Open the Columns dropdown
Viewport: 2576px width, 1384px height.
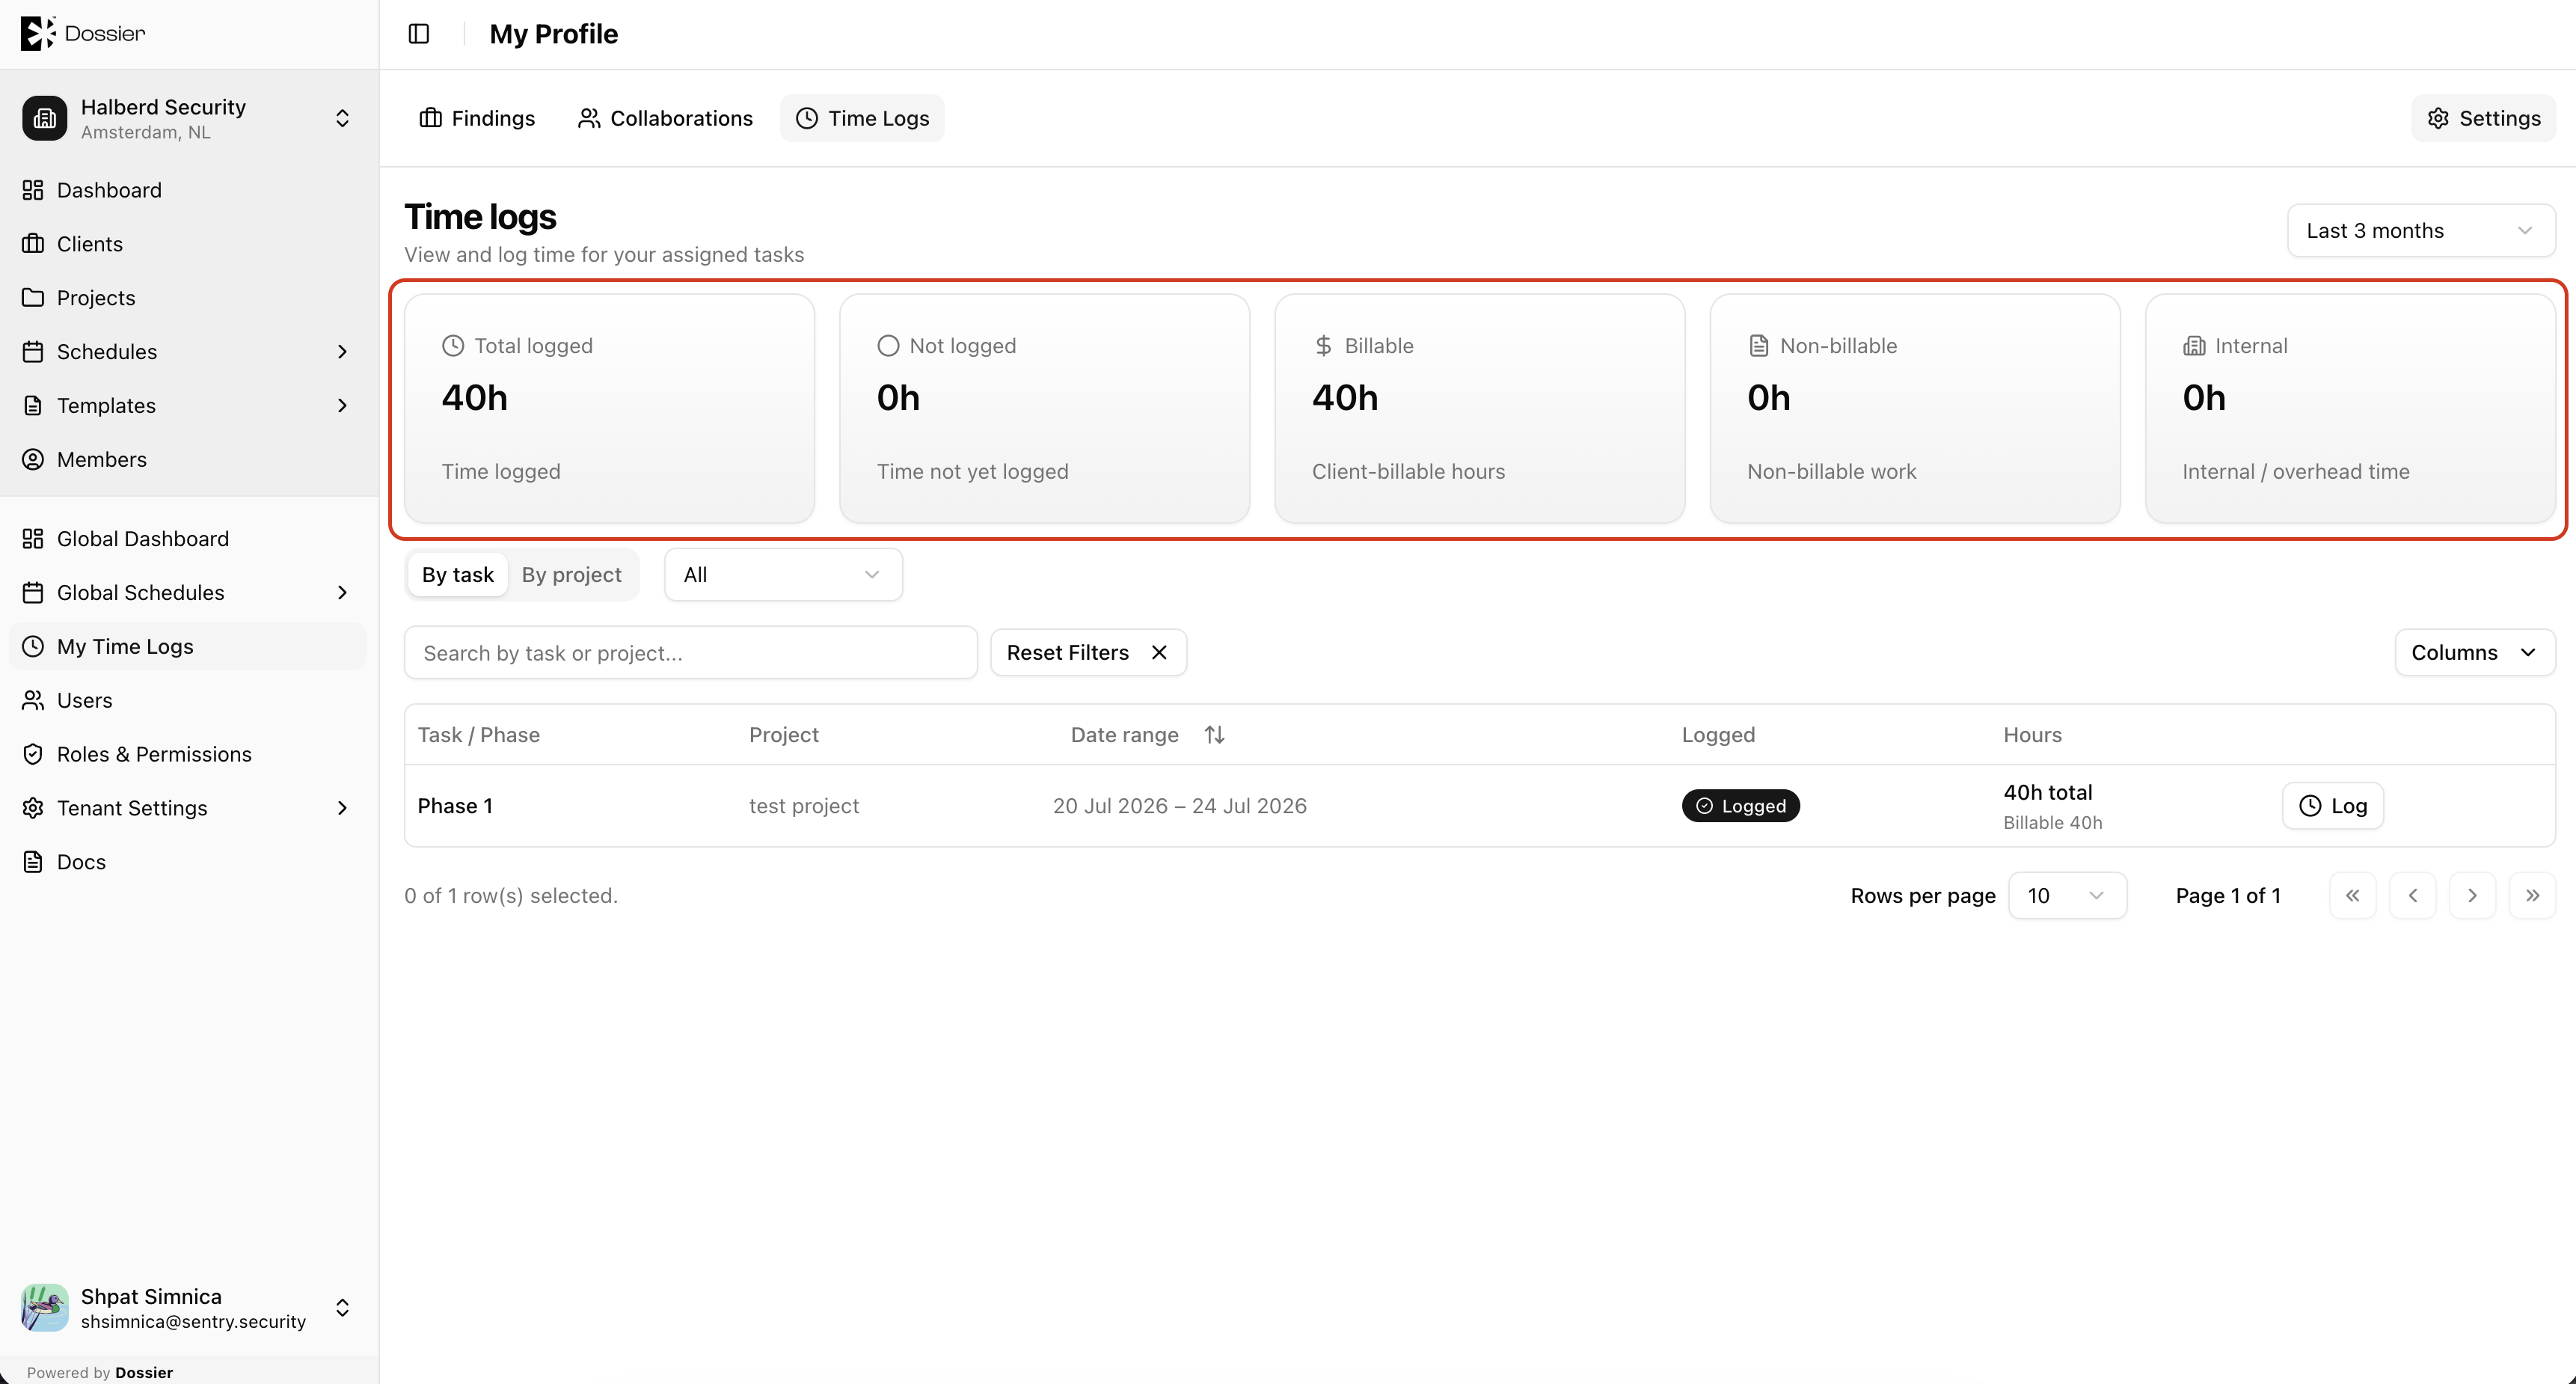(2474, 653)
